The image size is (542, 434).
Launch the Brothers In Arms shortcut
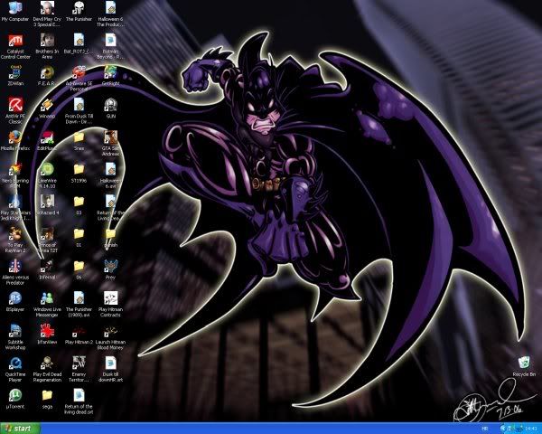pos(47,47)
